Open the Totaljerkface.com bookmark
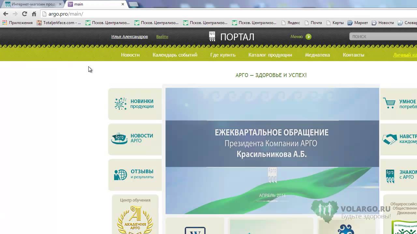This screenshot has height=234, width=417. click(59, 23)
